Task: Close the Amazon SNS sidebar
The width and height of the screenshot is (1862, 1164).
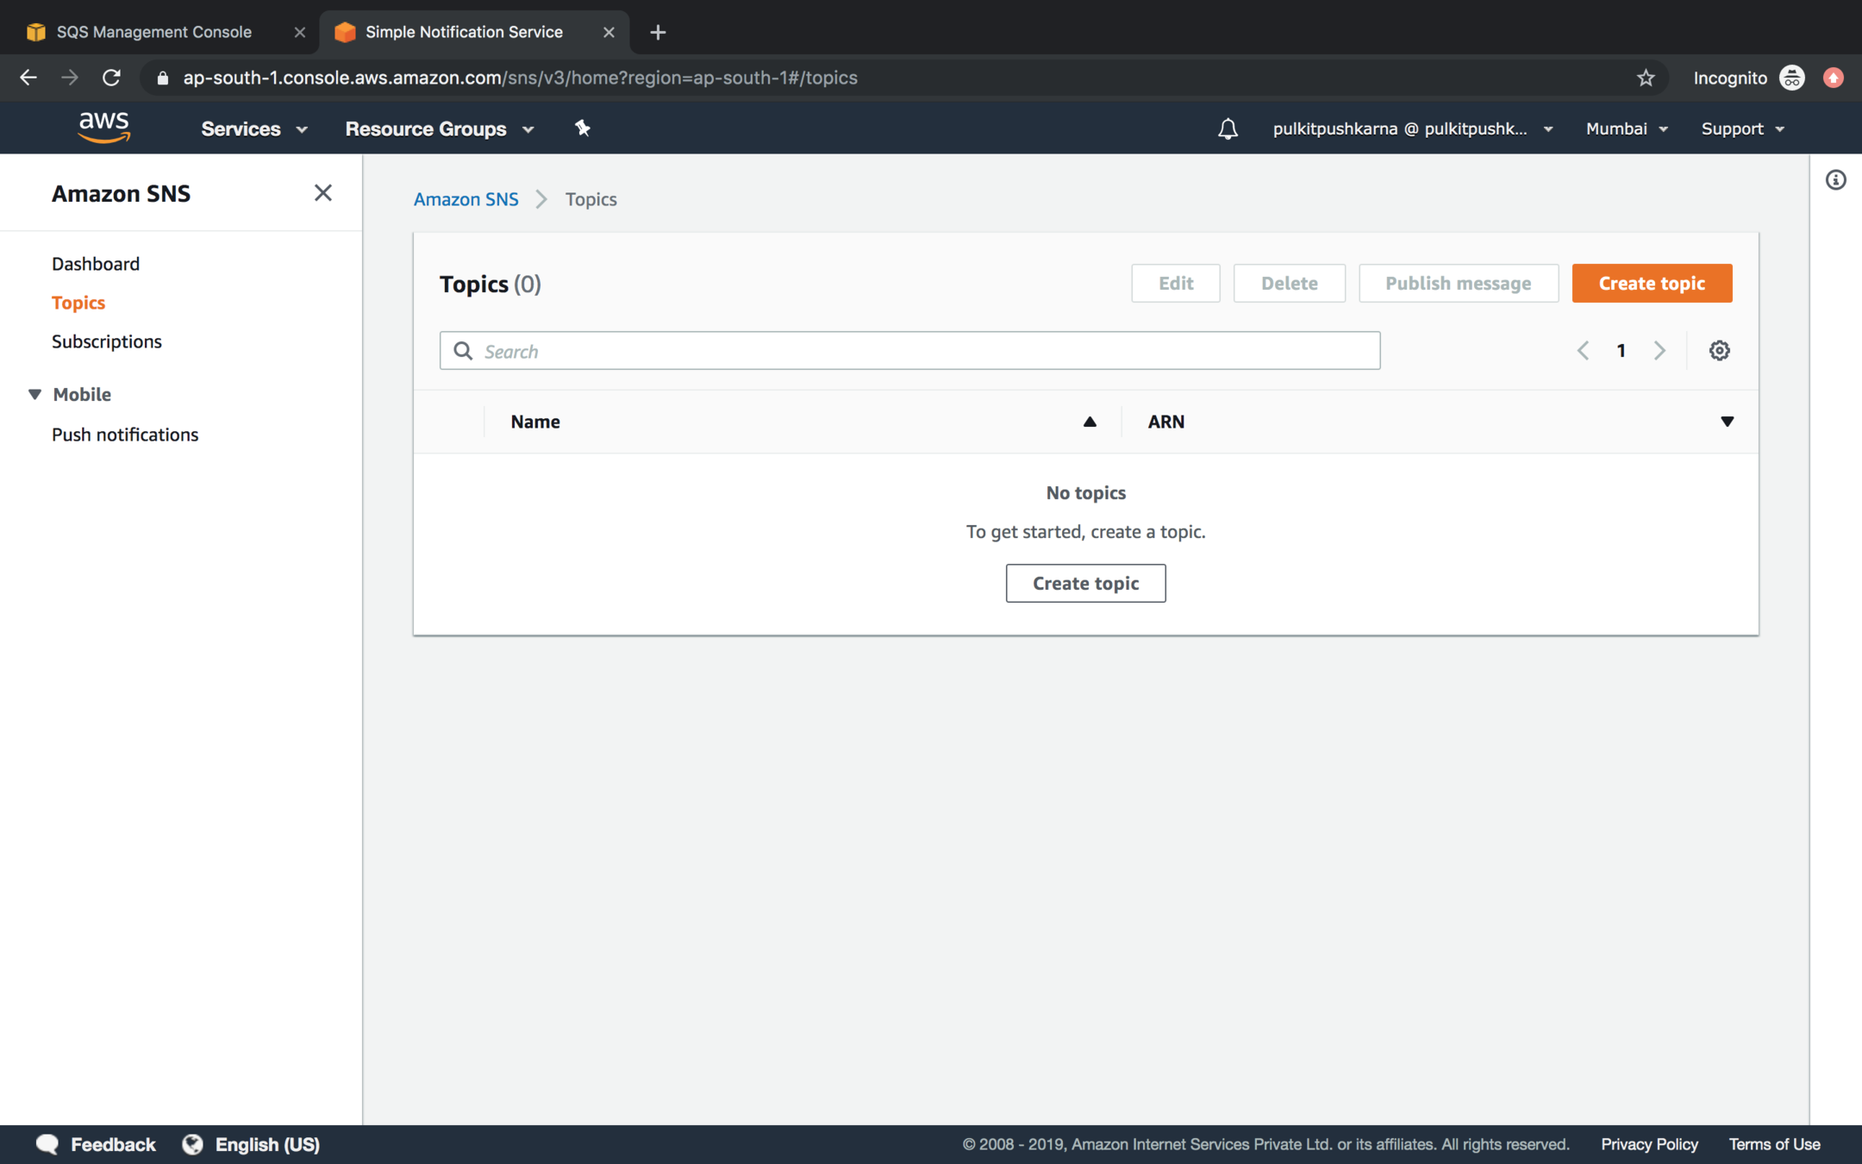Action: point(323,193)
